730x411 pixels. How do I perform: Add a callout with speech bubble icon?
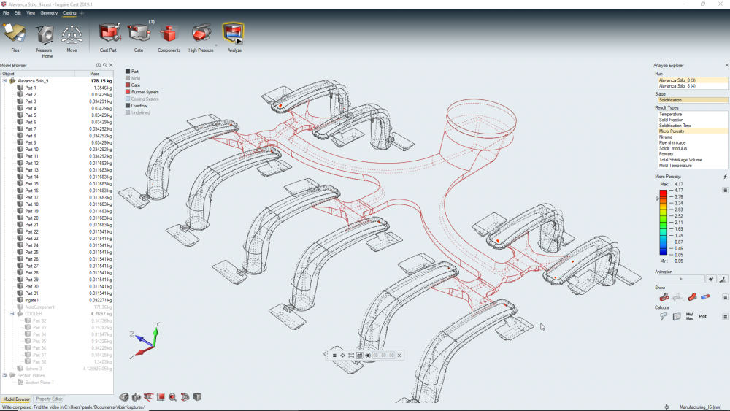click(664, 317)
